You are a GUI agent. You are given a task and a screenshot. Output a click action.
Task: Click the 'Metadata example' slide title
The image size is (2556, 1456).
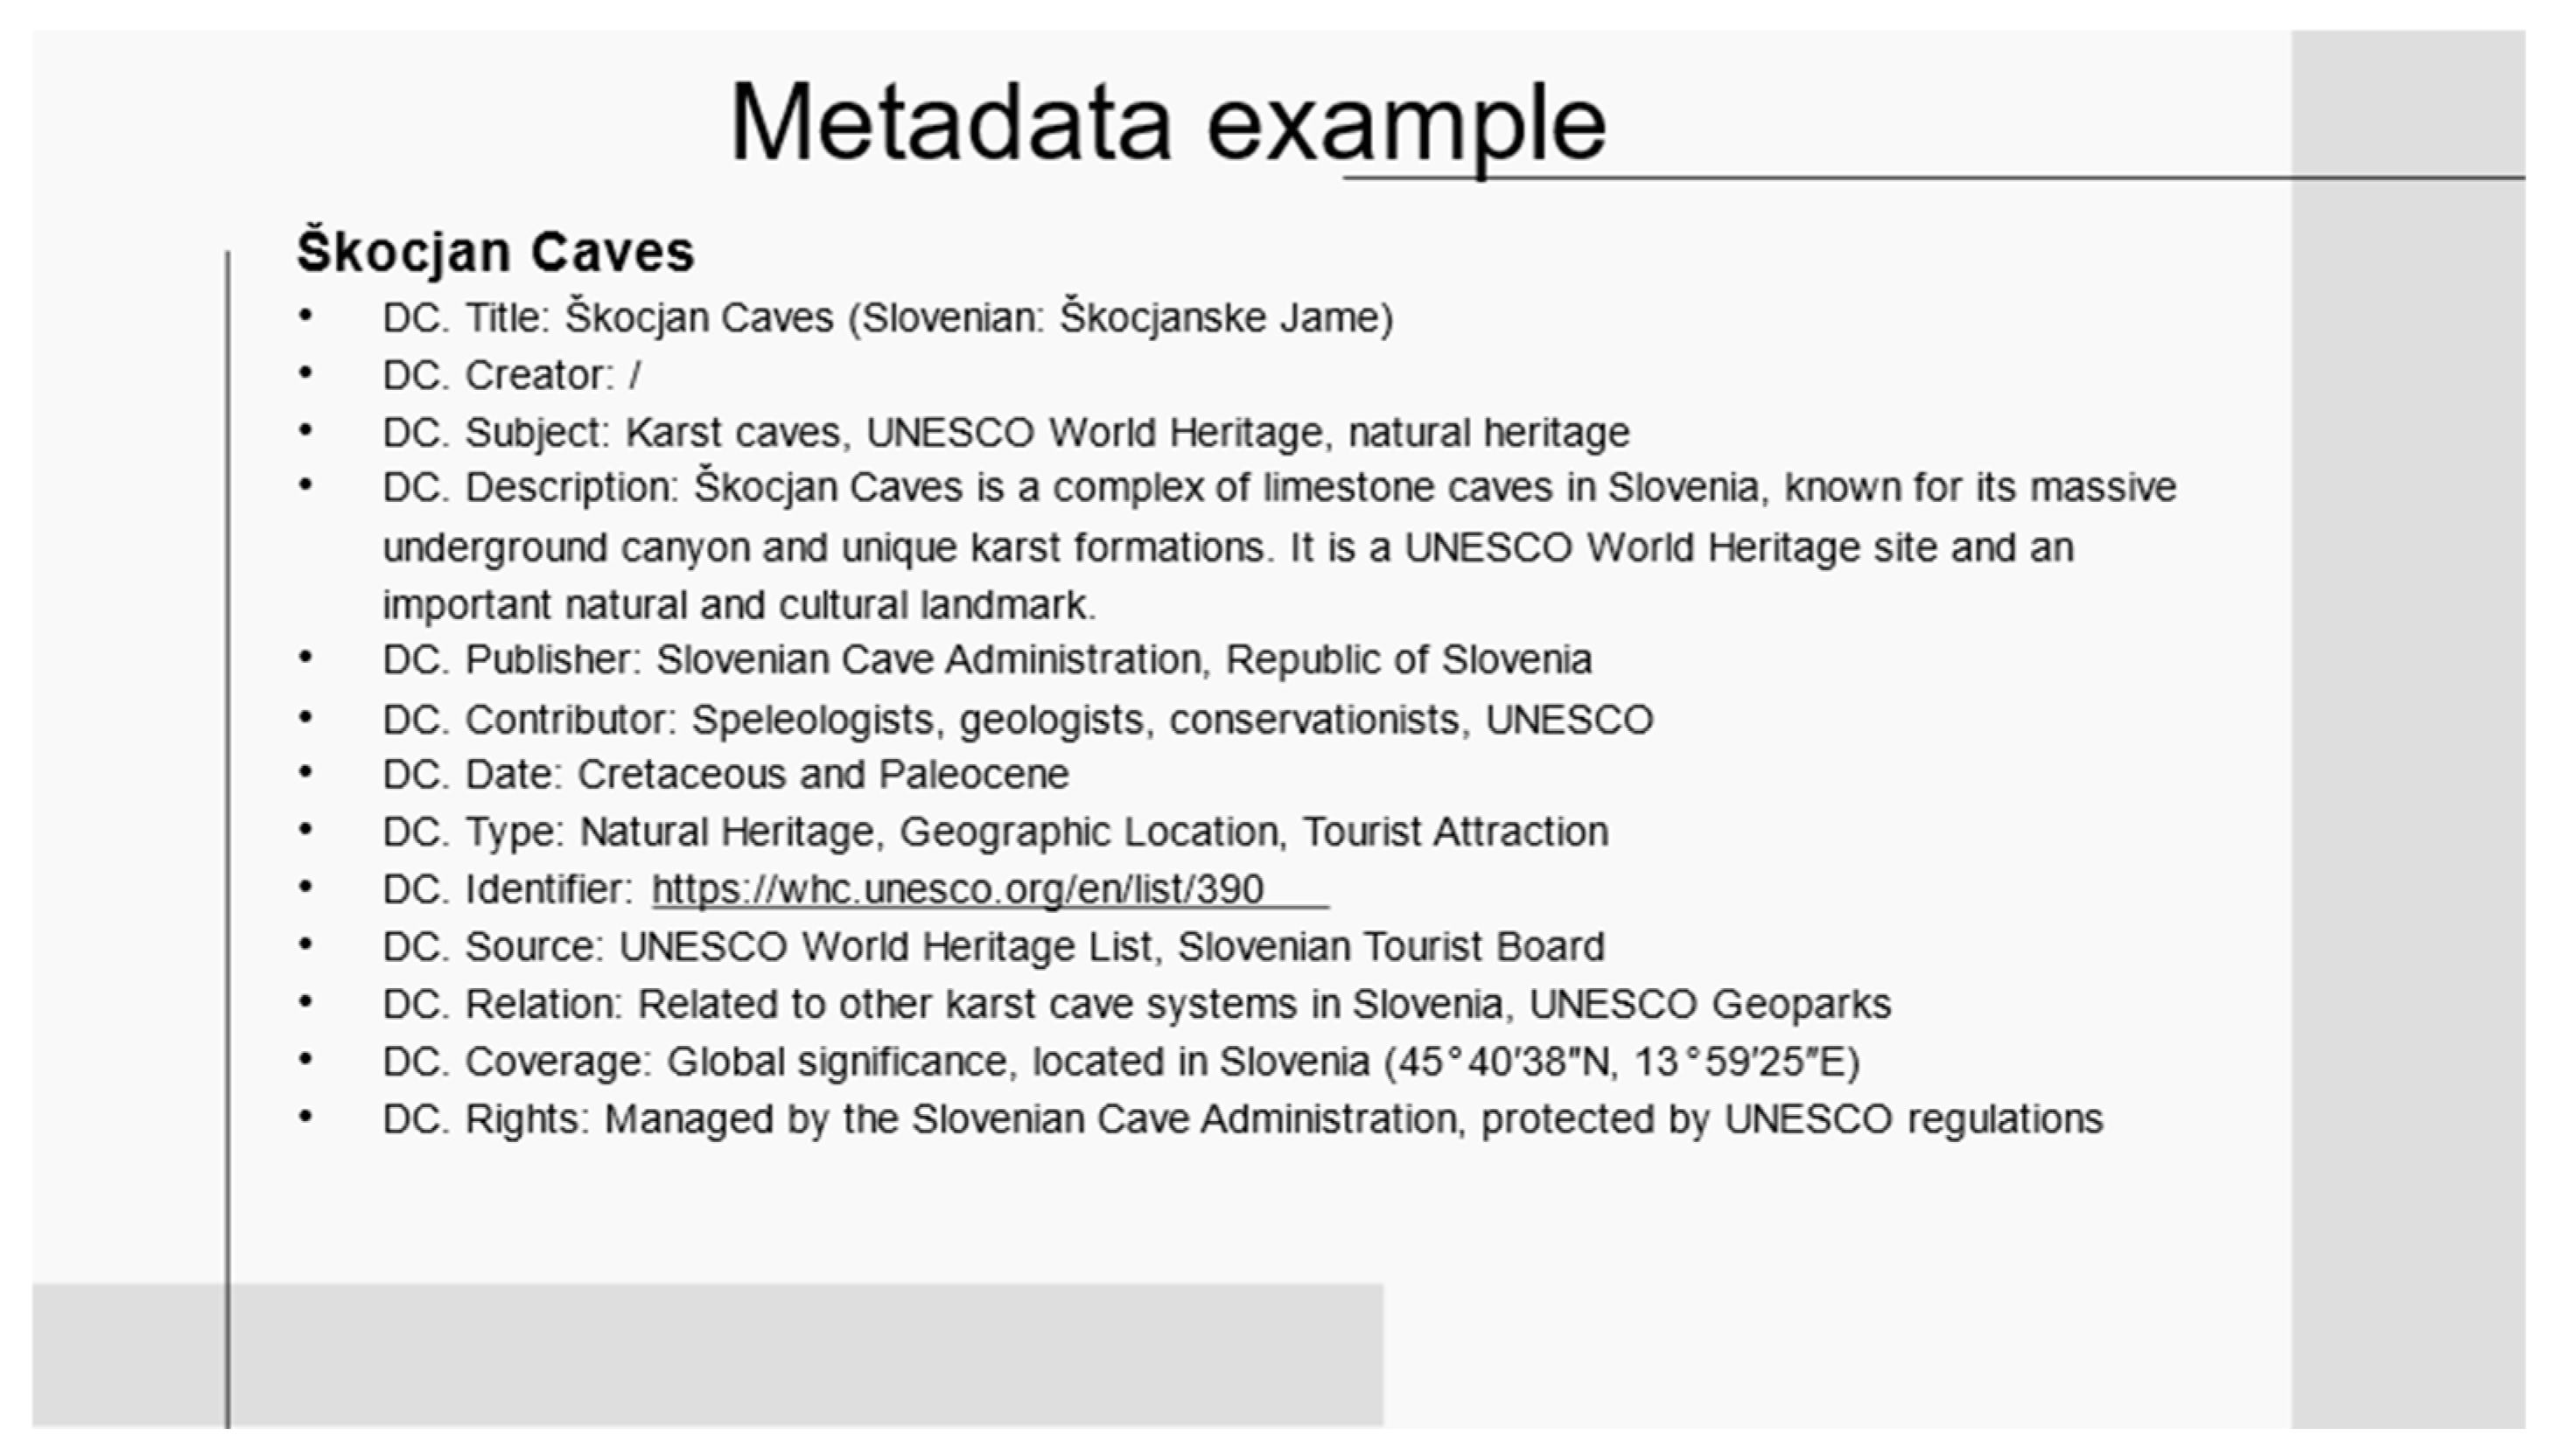[1167, 123]
